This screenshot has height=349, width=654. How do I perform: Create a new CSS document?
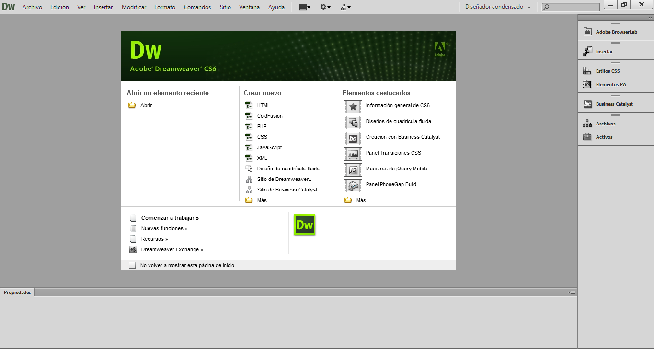point(262,137)
